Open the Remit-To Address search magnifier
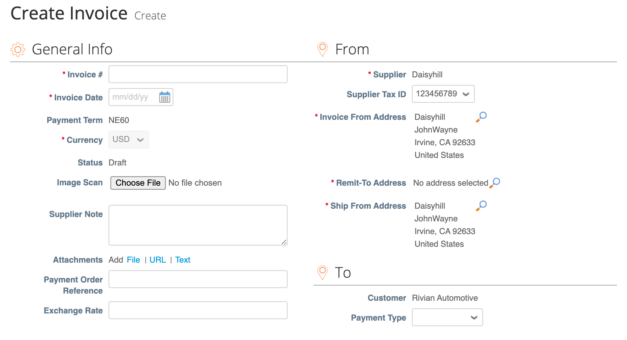Image resolution: width=627 pixels, height=340 pixels. pos(495,182)
